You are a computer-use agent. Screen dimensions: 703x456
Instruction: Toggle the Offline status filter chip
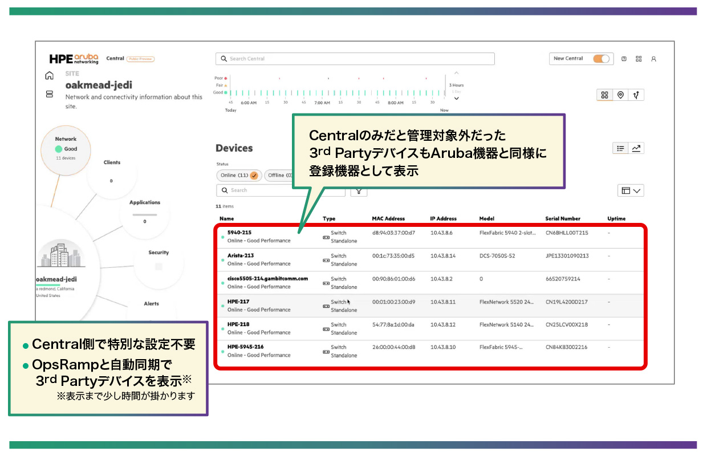point(279,176)
